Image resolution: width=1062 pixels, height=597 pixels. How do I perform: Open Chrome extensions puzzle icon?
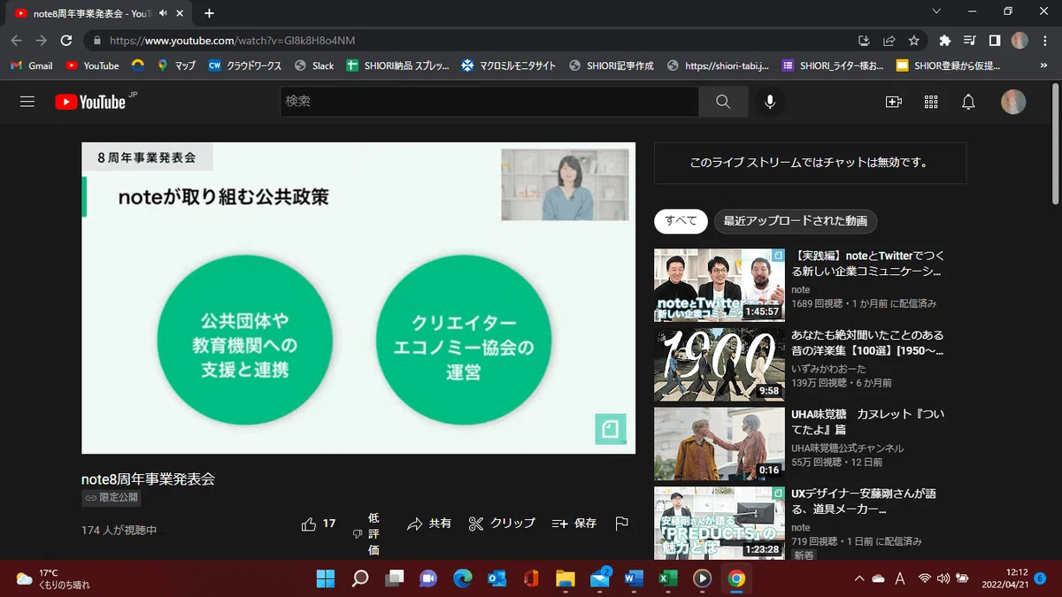tap(945, 41)
